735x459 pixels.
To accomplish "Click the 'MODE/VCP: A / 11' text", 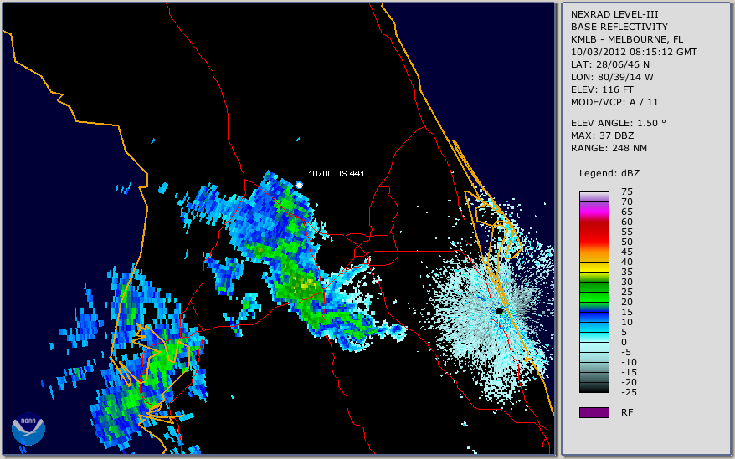I will (614, 102).
